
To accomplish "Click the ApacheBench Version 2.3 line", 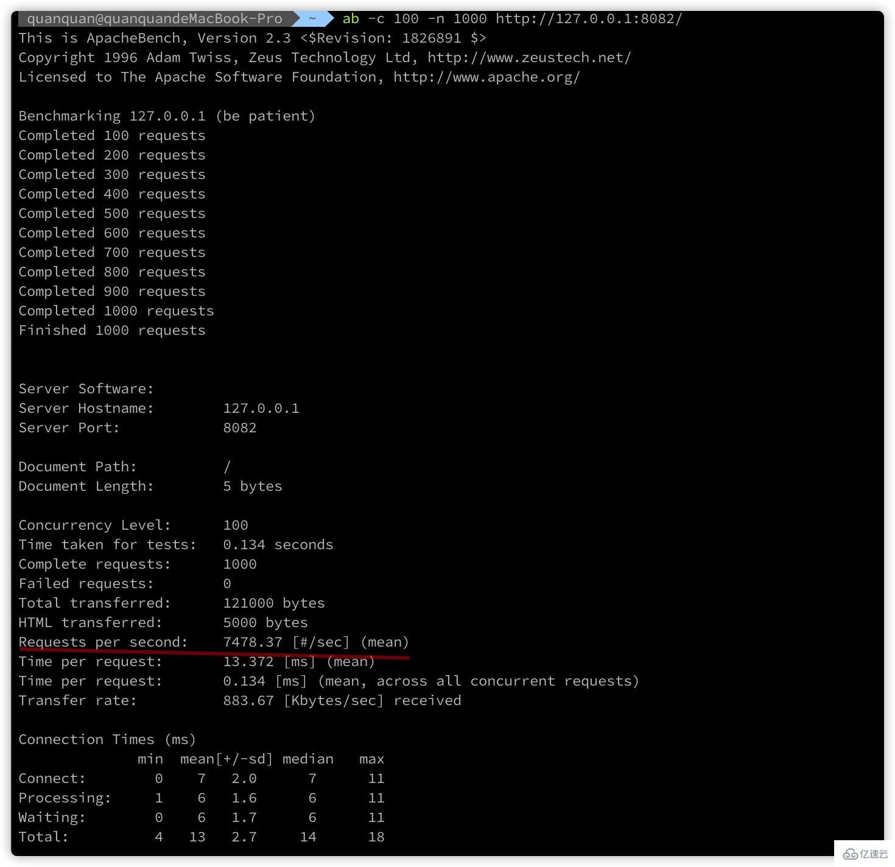I will (x=252, y=38).
